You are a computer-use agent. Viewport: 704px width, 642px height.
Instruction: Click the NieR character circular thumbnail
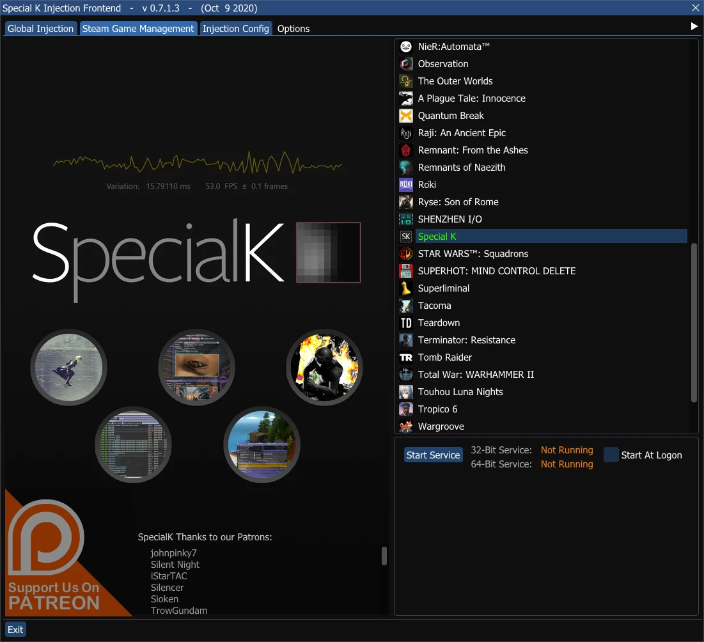[68, 367]
